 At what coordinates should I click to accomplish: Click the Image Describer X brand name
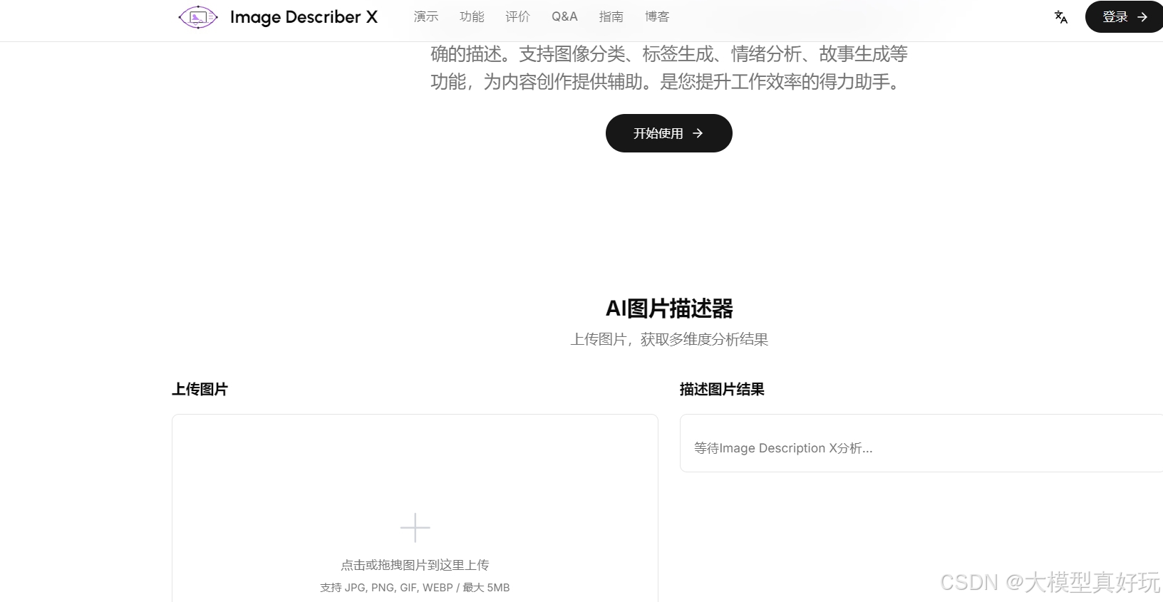click(304, 17)
